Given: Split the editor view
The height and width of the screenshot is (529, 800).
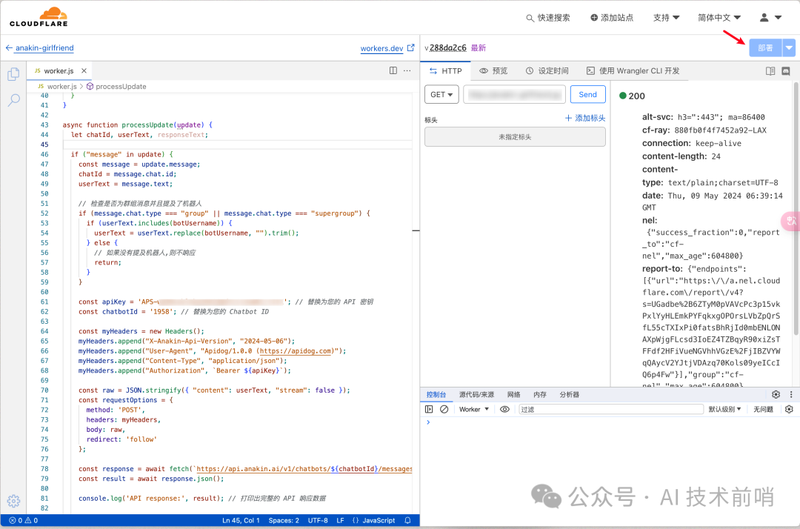Looking at the screenshot, I should click(x=393, y=70).
